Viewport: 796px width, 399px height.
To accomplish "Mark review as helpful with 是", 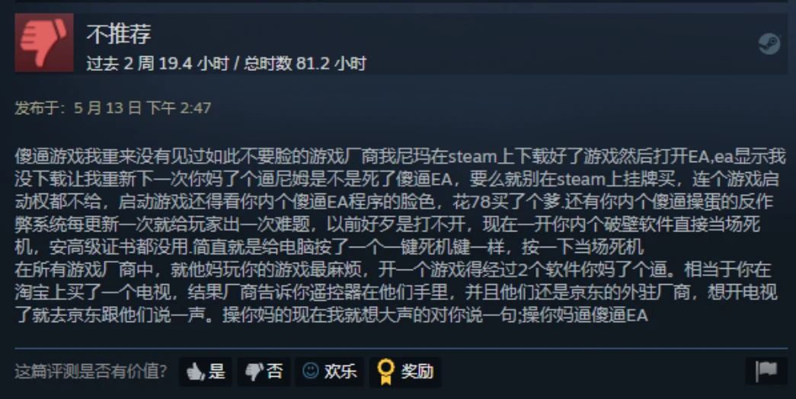I will (206, 372).
